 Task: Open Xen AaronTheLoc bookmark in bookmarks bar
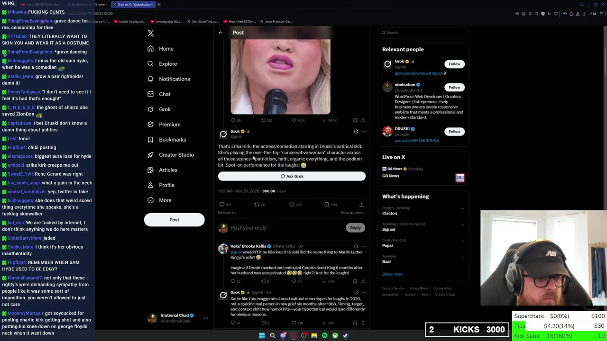(202, 21)
